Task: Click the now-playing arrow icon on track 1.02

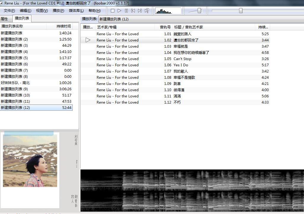Action: point(88,40)
